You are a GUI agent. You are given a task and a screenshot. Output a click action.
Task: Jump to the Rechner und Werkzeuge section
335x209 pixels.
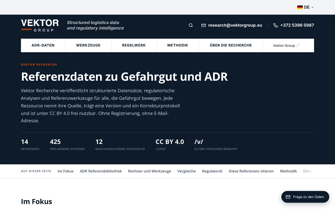click(x=150, y=171)
